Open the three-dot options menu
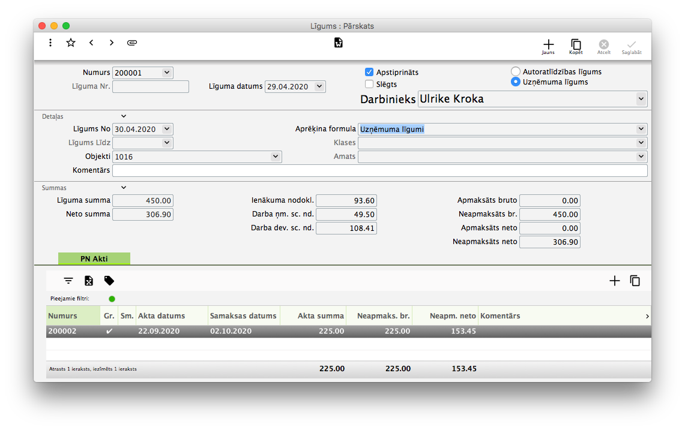The width and height of the screenshot is (685, 430). [x=50, y=43]
